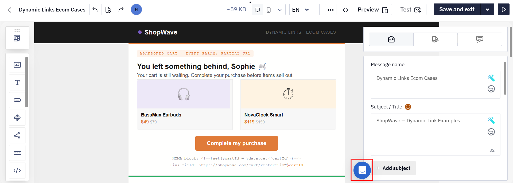Image resolution: width=513 pixels, height=183 pixels.
Task: Open the version history document icon
Action: [108, 10]
